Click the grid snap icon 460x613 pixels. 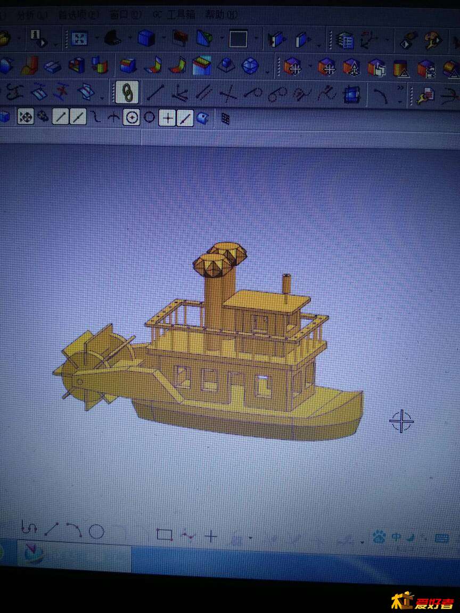[225, 119]
